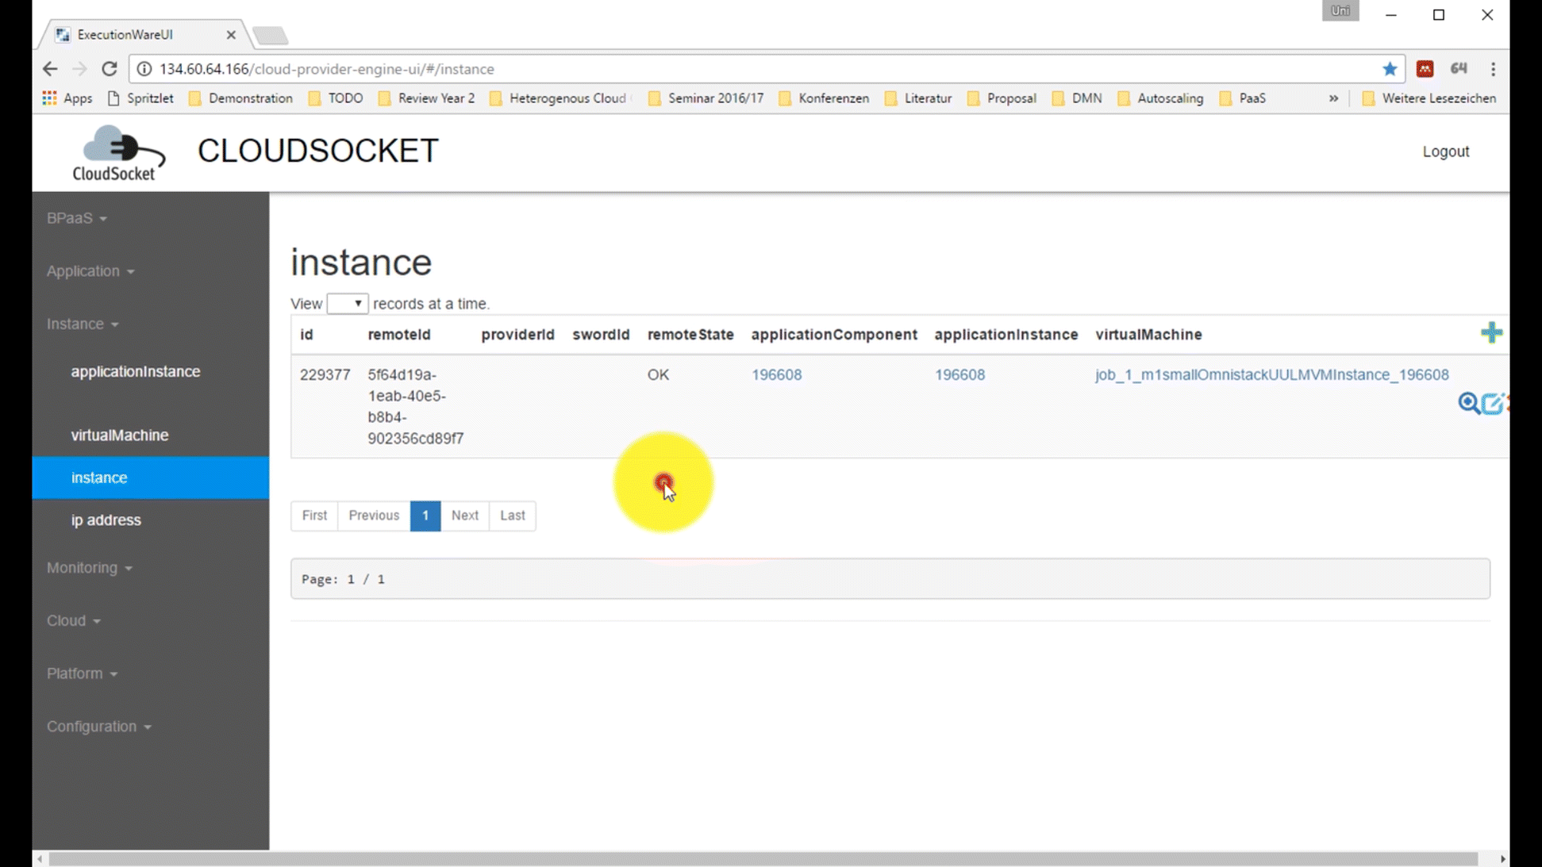Go to Last page
The height and width of the screenshot is (867, 1542).
point(513,516)
